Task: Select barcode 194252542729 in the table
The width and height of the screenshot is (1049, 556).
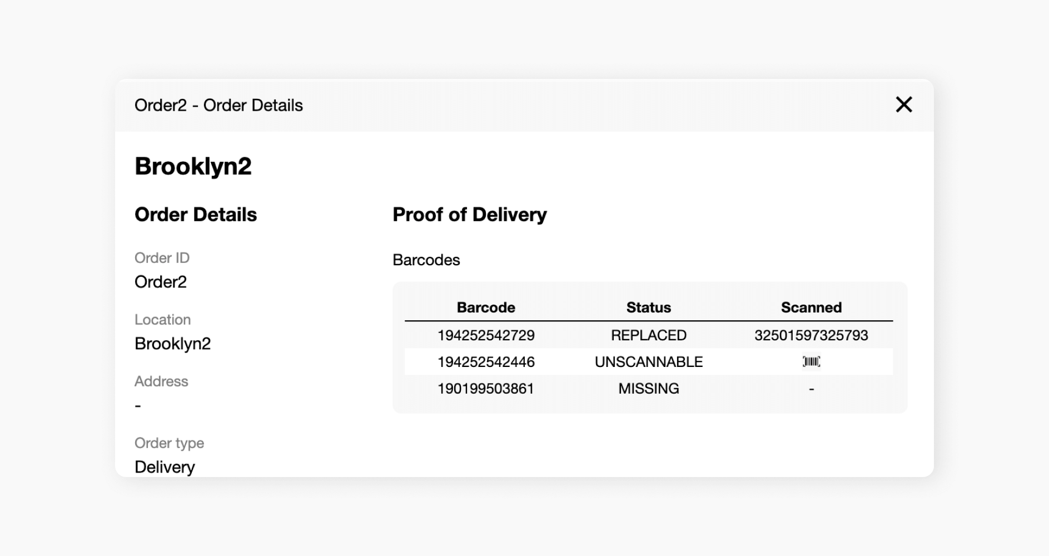Action: pos(486,335)
